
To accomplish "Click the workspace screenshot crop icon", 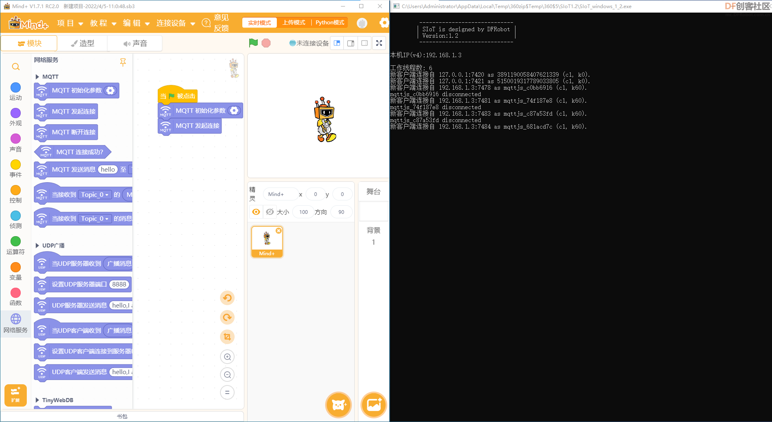I will [227, 337].
